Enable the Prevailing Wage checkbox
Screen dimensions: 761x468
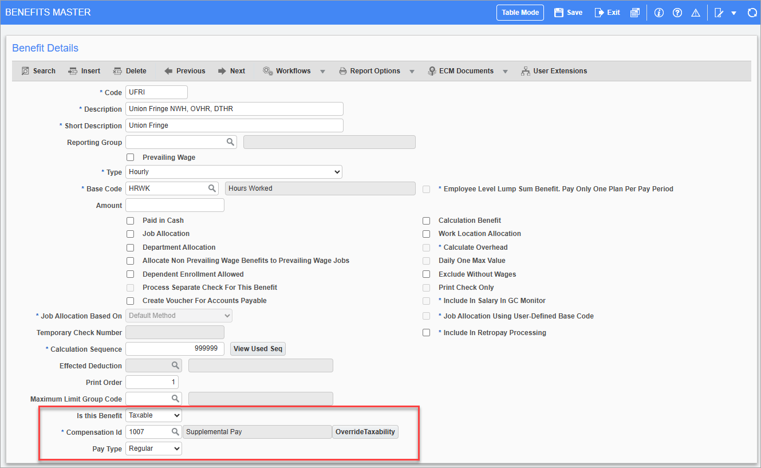[x=131, y=158]
